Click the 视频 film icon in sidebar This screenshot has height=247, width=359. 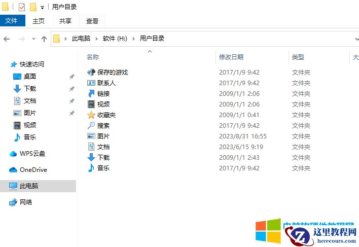click(17, 125)
